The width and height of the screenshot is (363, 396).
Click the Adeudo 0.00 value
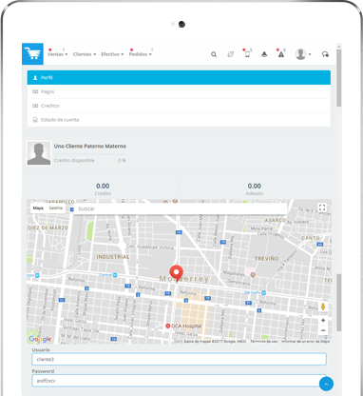click(x=255, y=186)
